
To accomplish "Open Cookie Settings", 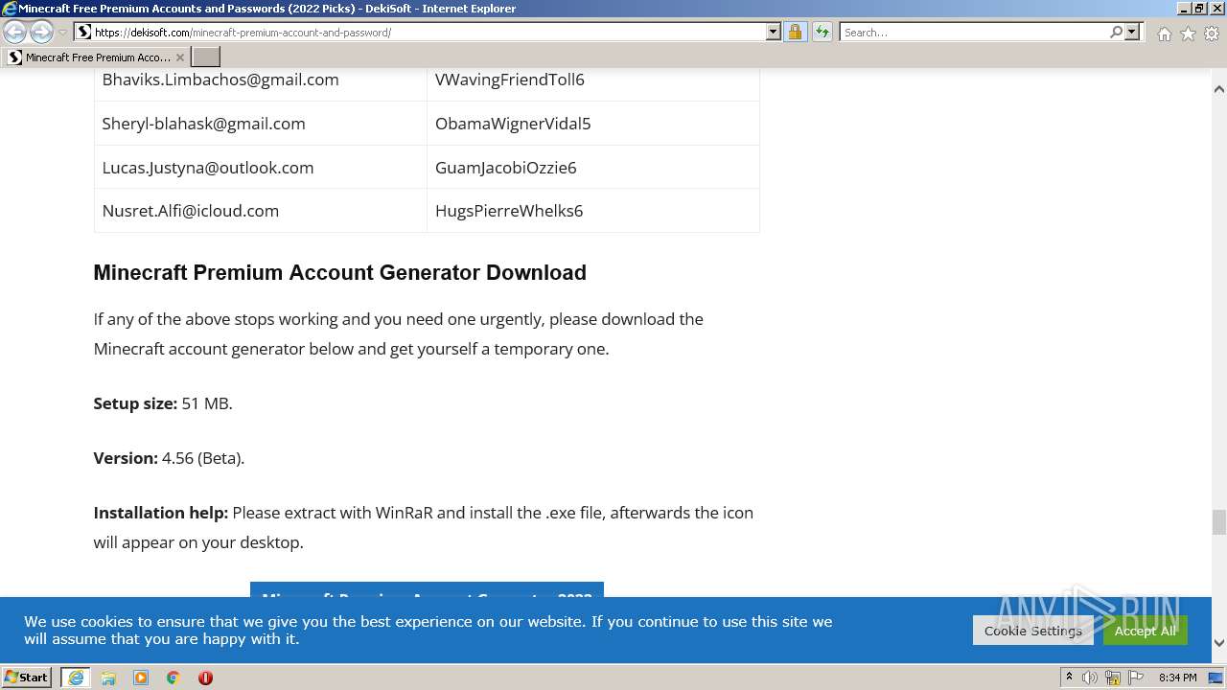I will [x=1032, y=631].
